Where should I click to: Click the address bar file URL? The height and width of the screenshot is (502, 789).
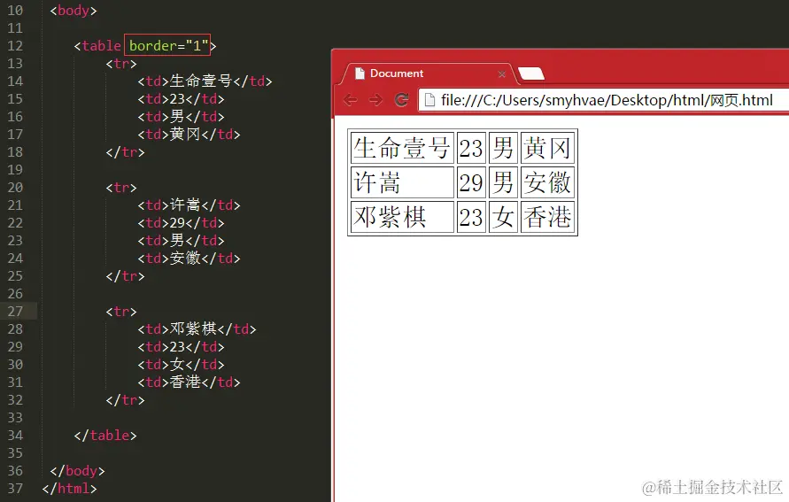pyautogui.click(x=607, y=100)
